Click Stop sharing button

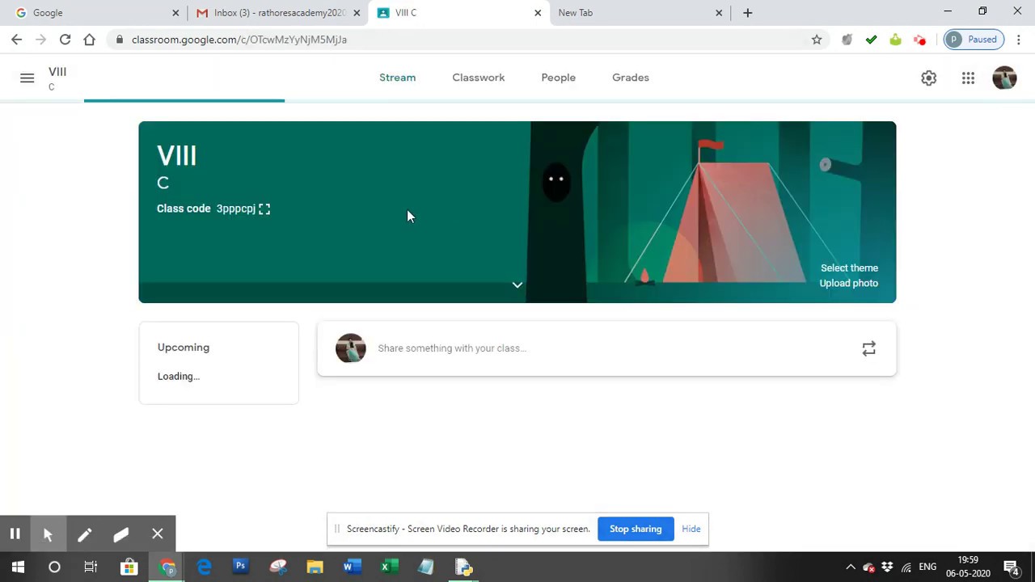(x=636, y=529)
